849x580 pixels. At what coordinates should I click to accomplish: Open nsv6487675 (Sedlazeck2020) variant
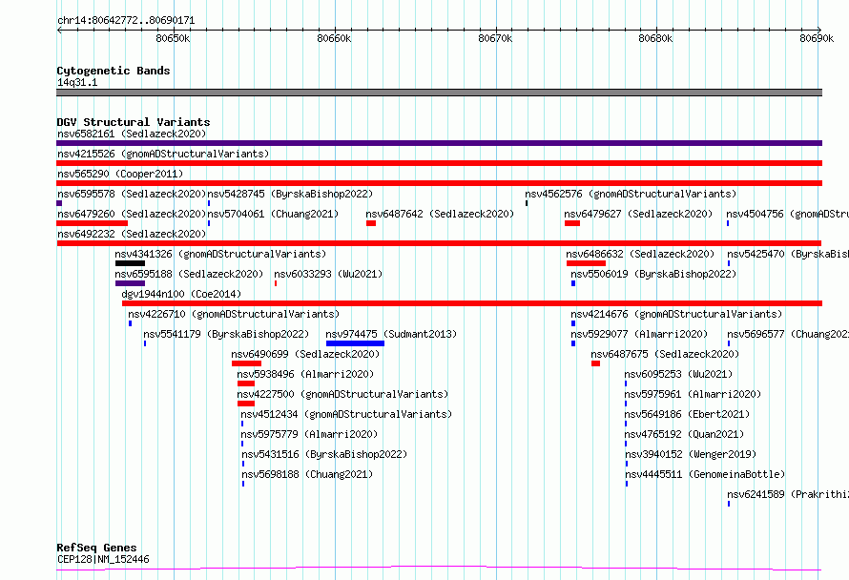point(665,354)
